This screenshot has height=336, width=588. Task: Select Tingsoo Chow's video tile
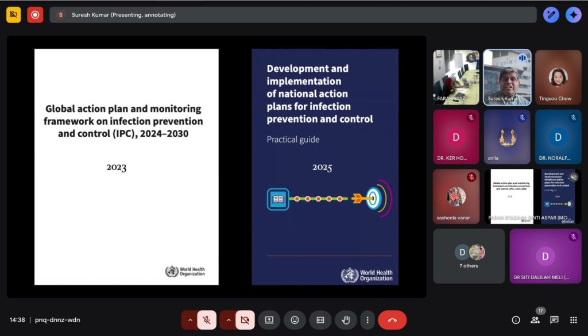click(558, 77)
